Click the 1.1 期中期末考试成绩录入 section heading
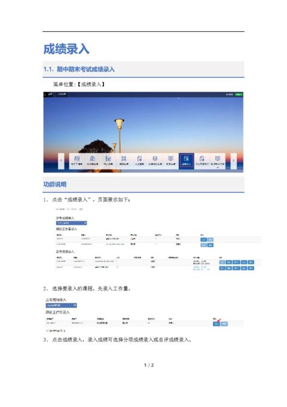Viewport: 287px width, 407px height. pyautogui.click(x=79, y=70)
